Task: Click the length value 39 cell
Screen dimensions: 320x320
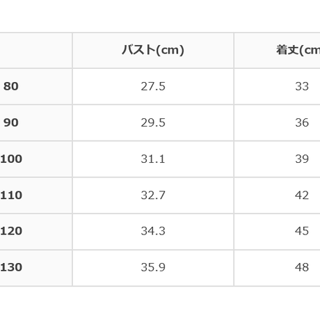Action: click(x=277, y=159)
